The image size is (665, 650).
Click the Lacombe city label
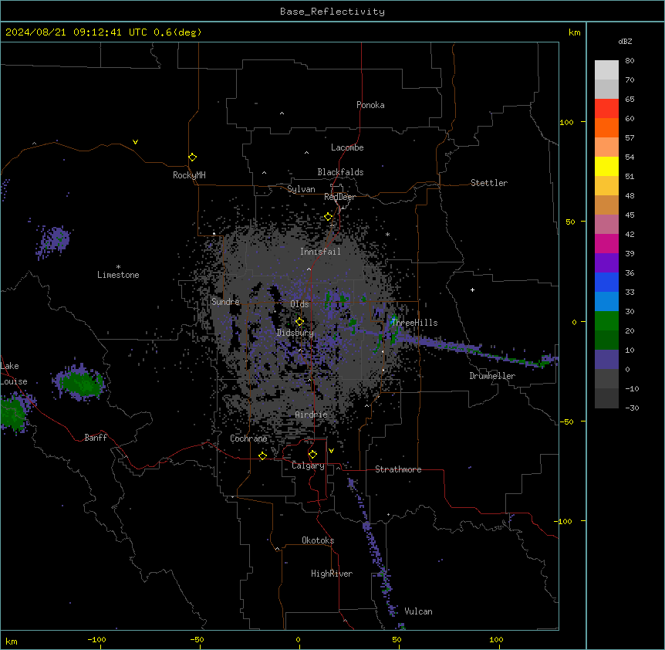(x=347, y=147)
